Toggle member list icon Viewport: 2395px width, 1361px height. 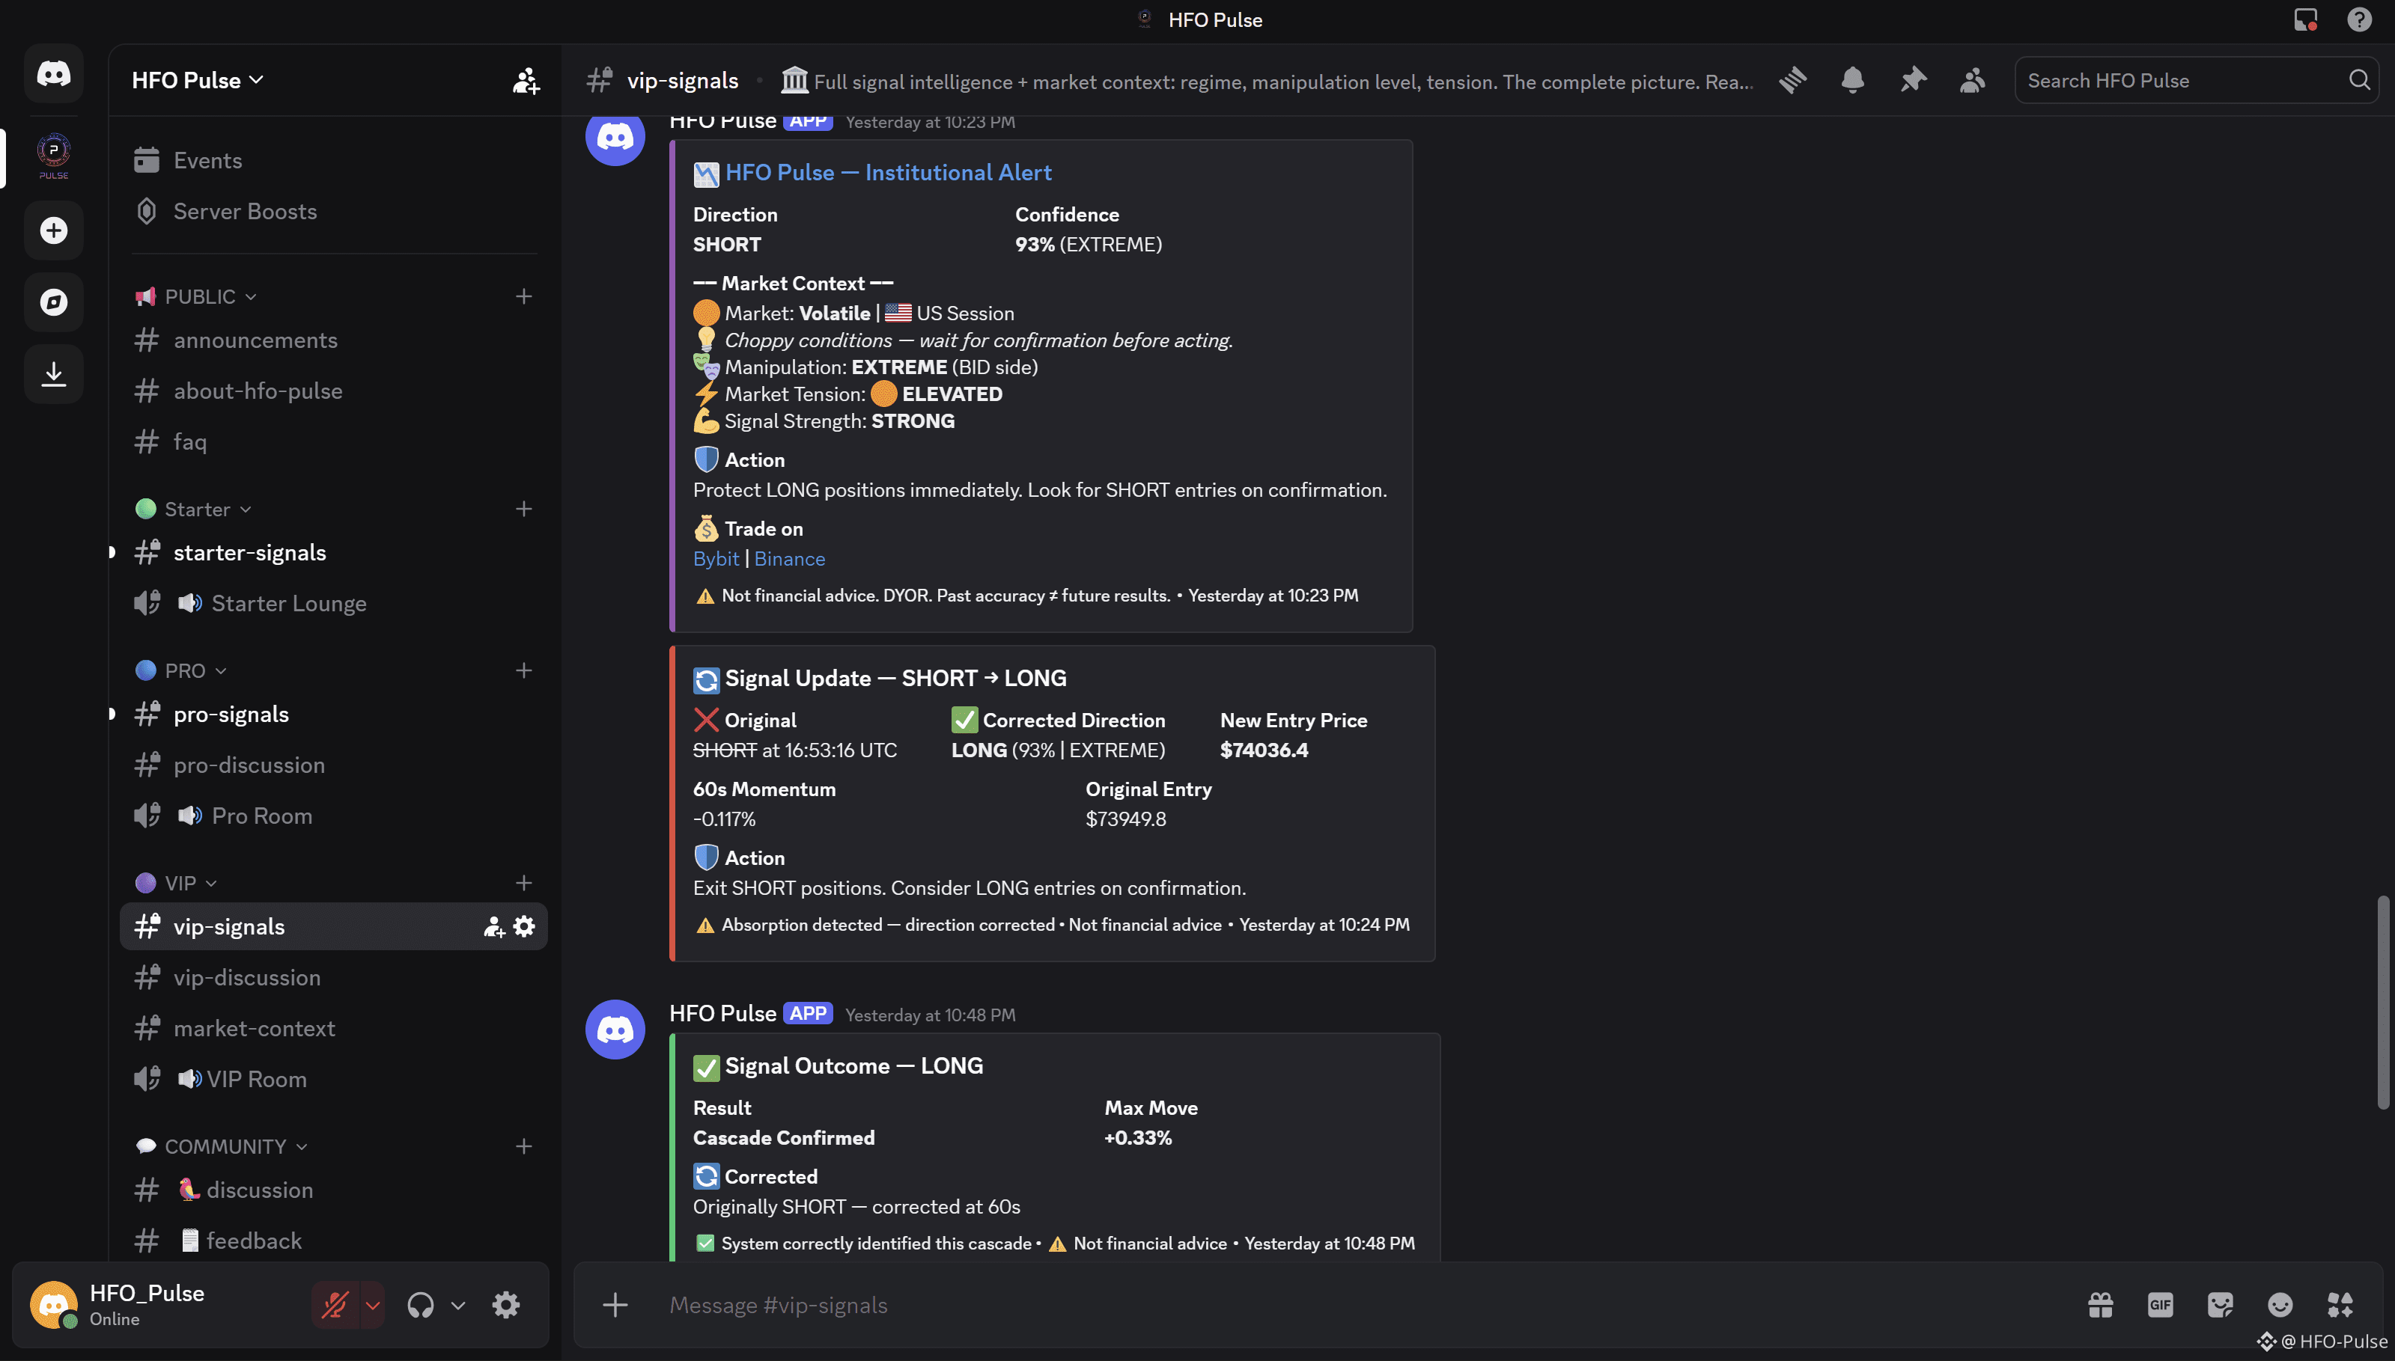point(1972,80)
